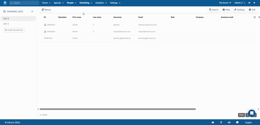The height and width of the screenshot is (125, 260).
Task: Click the Salutation column header
Action: [x=62, y=17]
